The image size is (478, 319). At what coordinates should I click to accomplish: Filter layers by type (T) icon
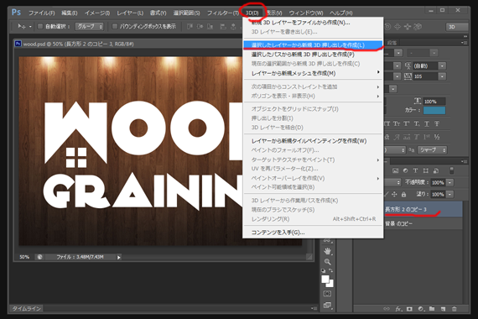click(415, 170)
